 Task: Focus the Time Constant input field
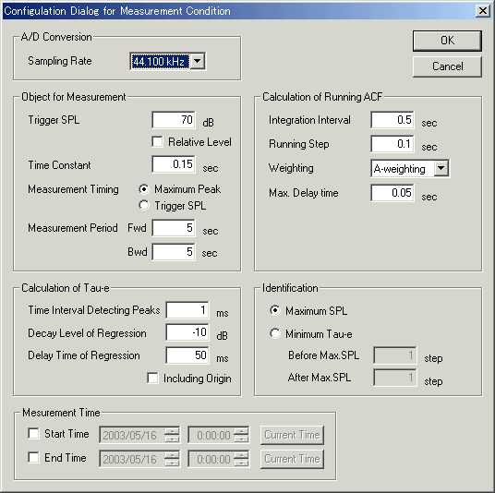[174, 164]
